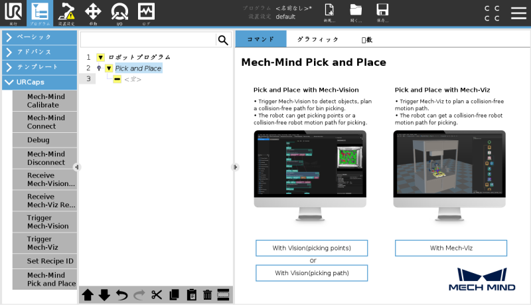Click the CC checksum indicator

click(492, 13)
